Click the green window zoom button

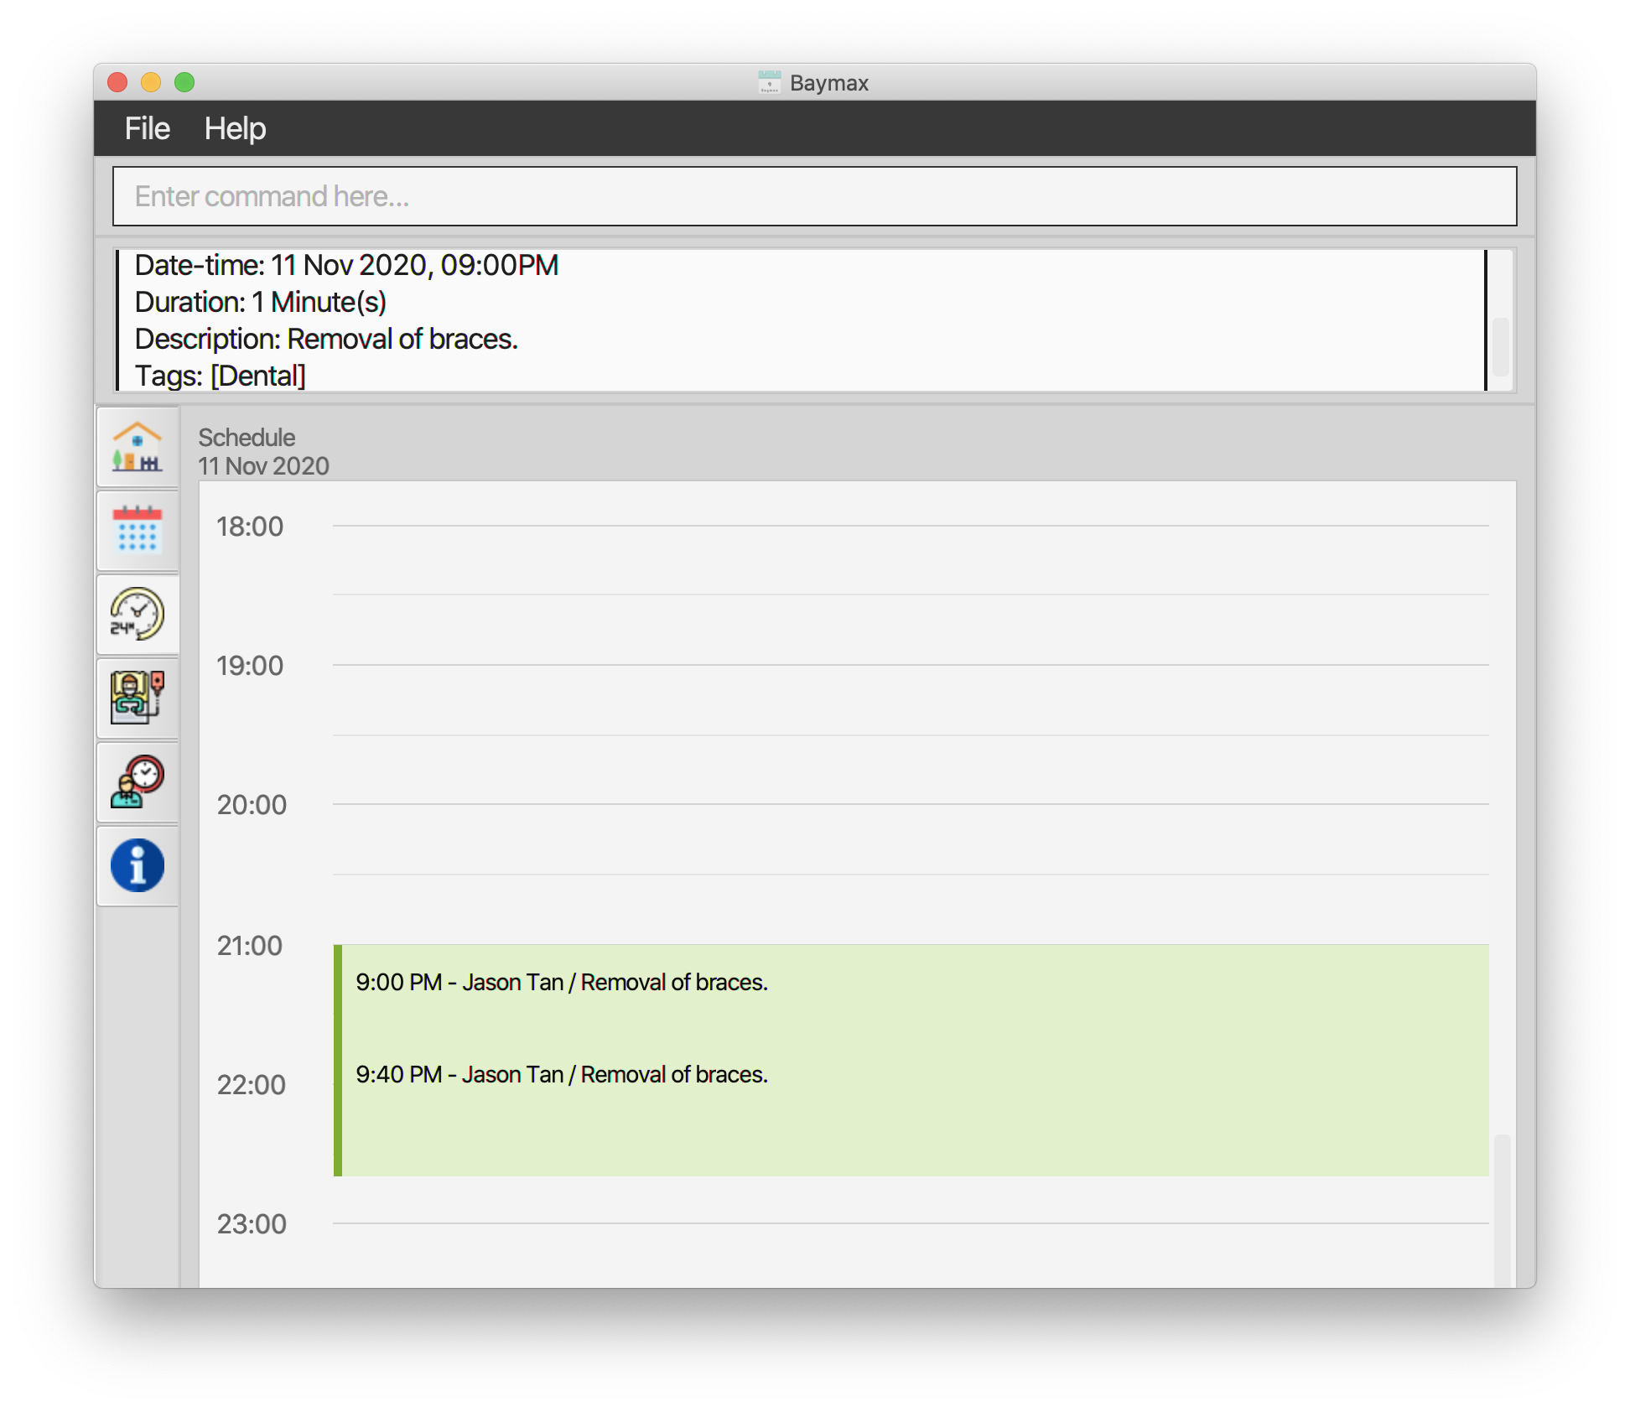pyautogui.click(x=184, y=82)
